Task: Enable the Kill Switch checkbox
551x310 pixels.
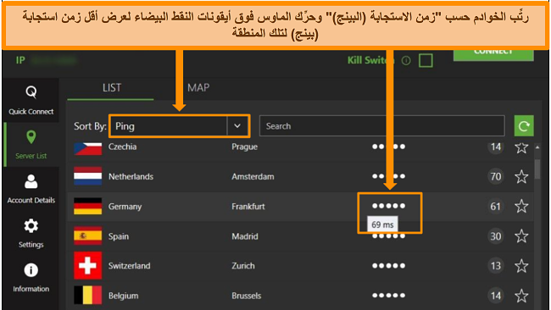Action: tap(426, 60)
